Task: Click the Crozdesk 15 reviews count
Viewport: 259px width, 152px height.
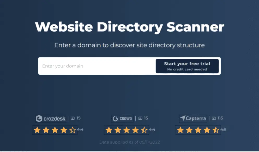Action: [x=79, y=118]
